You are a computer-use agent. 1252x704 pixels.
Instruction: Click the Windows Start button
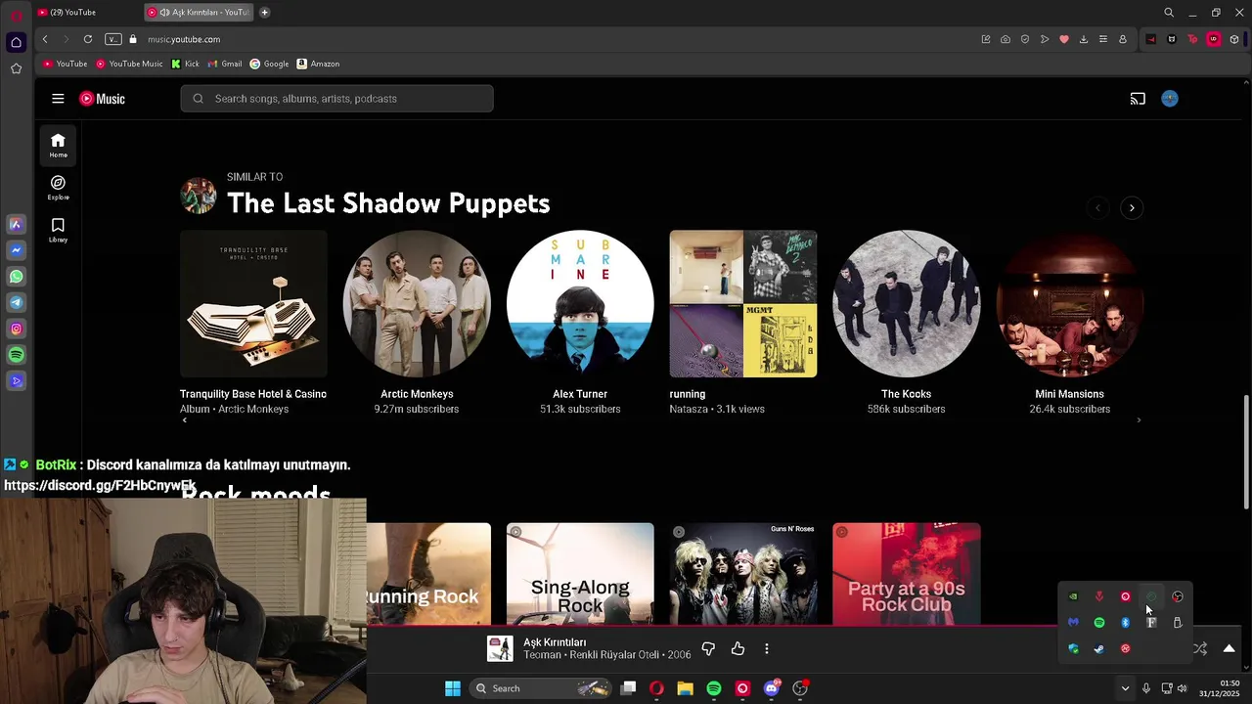[x=453, y=688]
